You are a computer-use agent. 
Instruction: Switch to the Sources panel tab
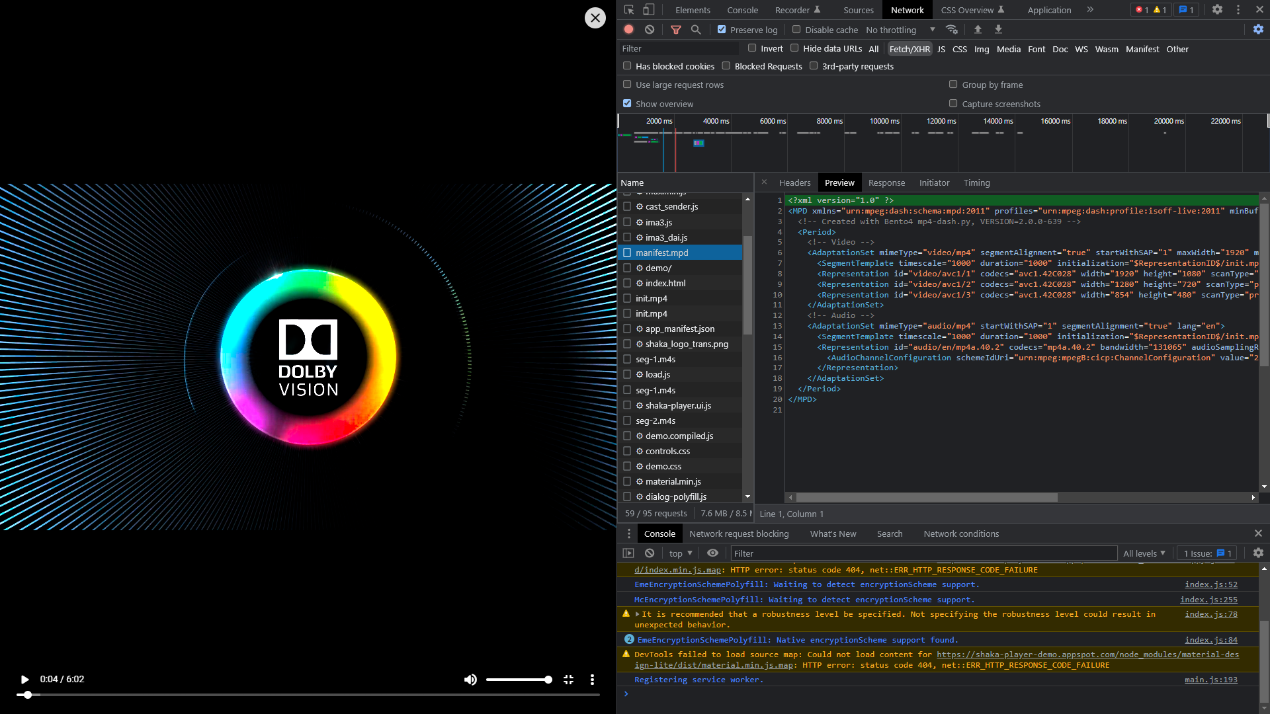tap(858, 10)
